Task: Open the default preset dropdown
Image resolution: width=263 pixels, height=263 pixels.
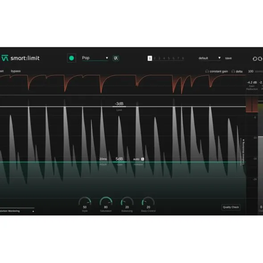Action: point(210,58)
